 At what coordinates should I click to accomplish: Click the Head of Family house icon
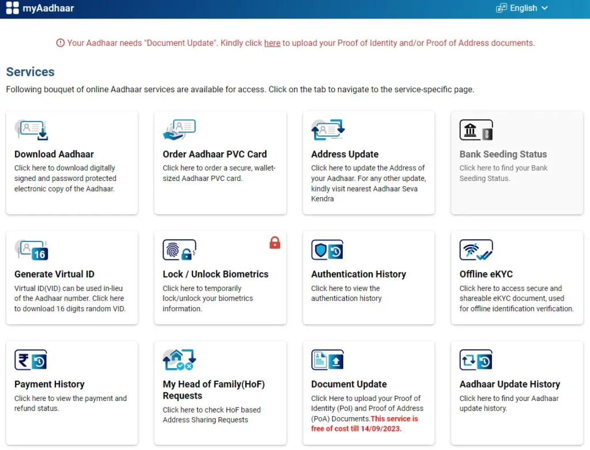(179, 360)
